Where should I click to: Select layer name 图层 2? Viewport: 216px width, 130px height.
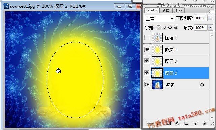tap(171, 73)
